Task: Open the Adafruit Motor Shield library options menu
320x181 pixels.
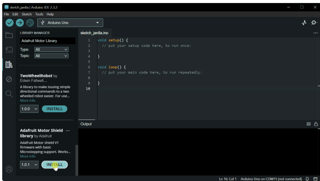Action: tap(68, 130)
